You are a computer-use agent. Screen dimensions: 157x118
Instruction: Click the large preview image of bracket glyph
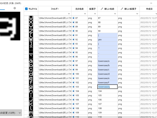10,26
